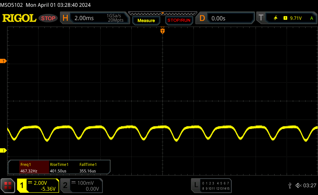
Task: Select the trigger level T marker on left edge
Action: click(x=3, y=61)
